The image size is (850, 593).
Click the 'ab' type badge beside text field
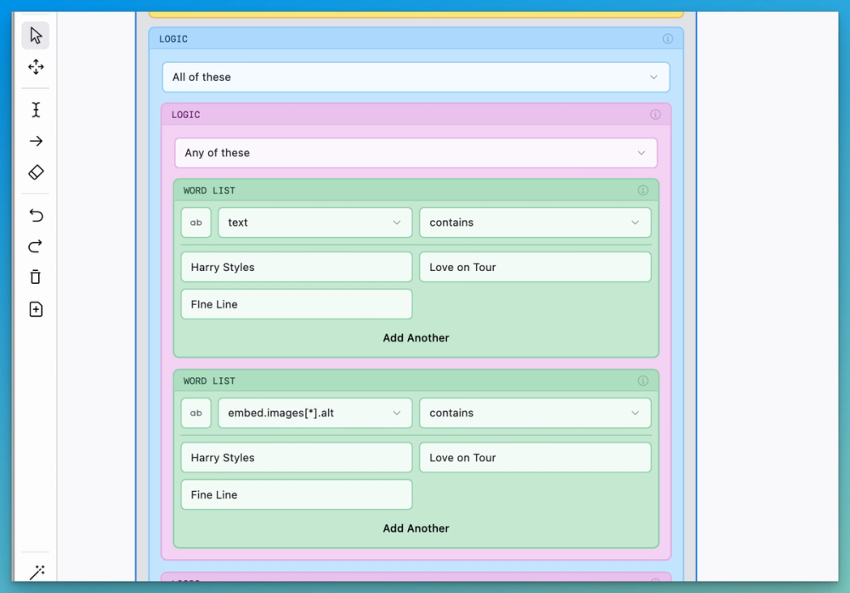click(196, 223)
